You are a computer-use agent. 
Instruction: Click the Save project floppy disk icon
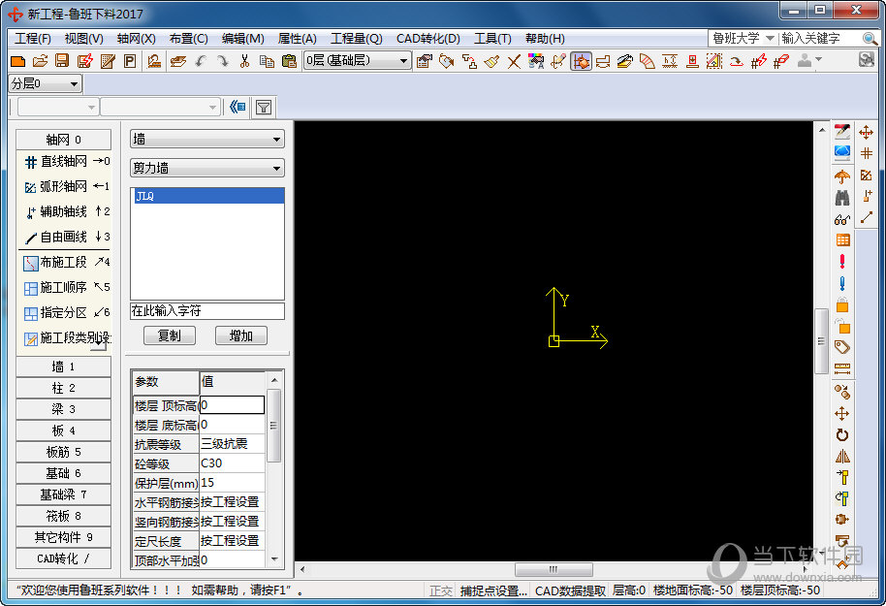(x=62, y=61)
